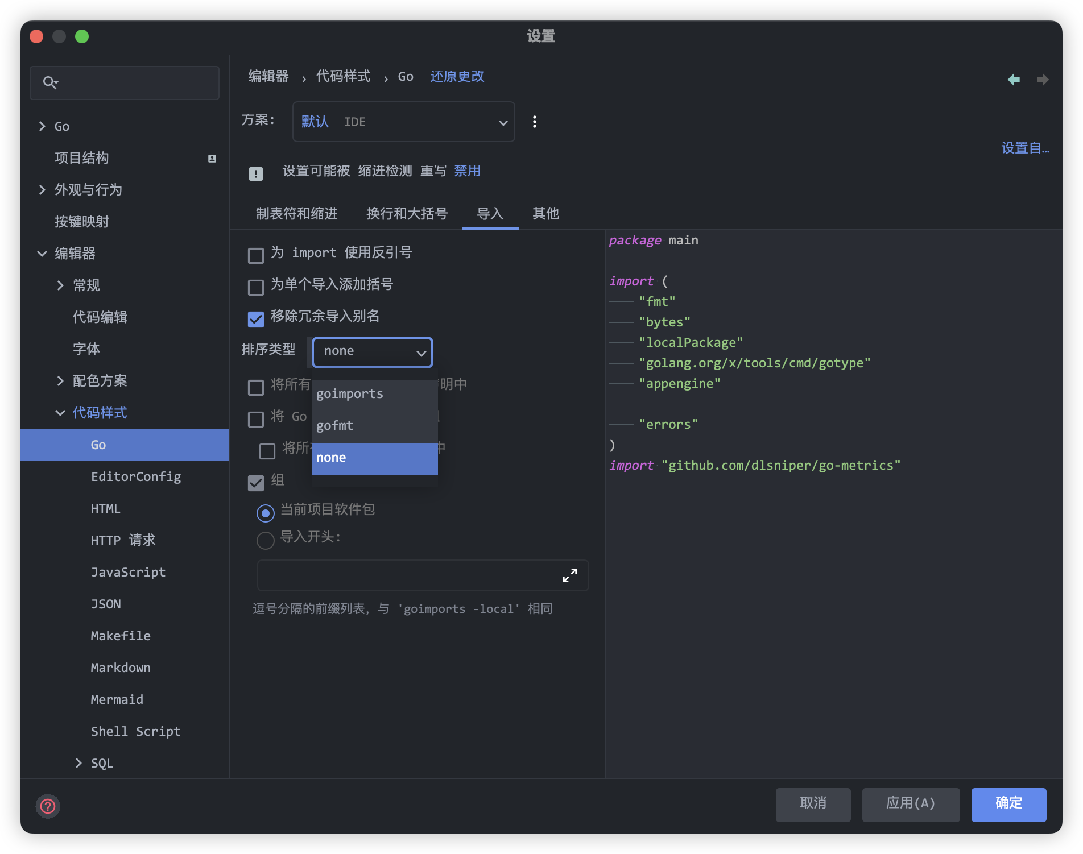
Task: Click the expand field icon in prefix input
Action: [x=569, y=575]
